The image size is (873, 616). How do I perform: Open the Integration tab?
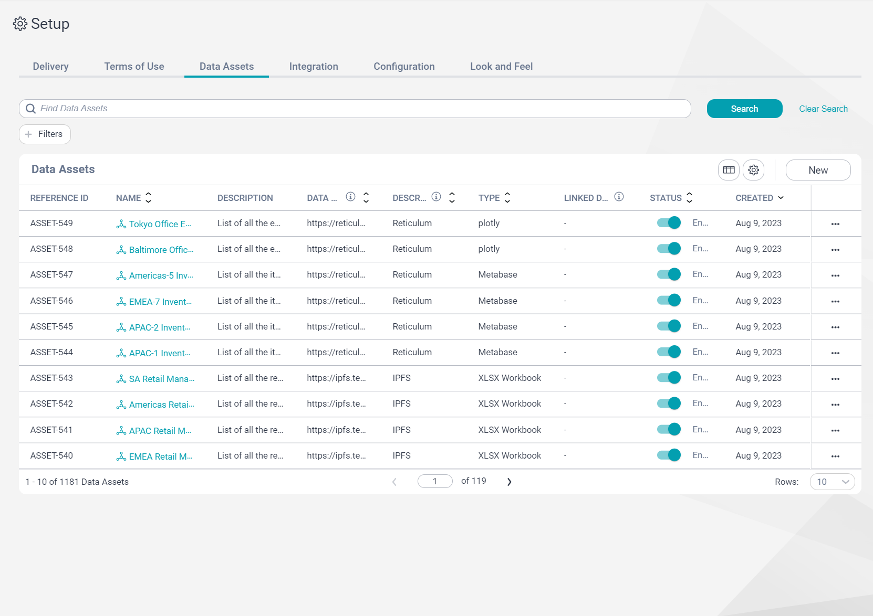[x=314, y=67]
